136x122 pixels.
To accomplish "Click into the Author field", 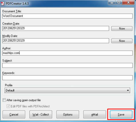I will 67,53.
